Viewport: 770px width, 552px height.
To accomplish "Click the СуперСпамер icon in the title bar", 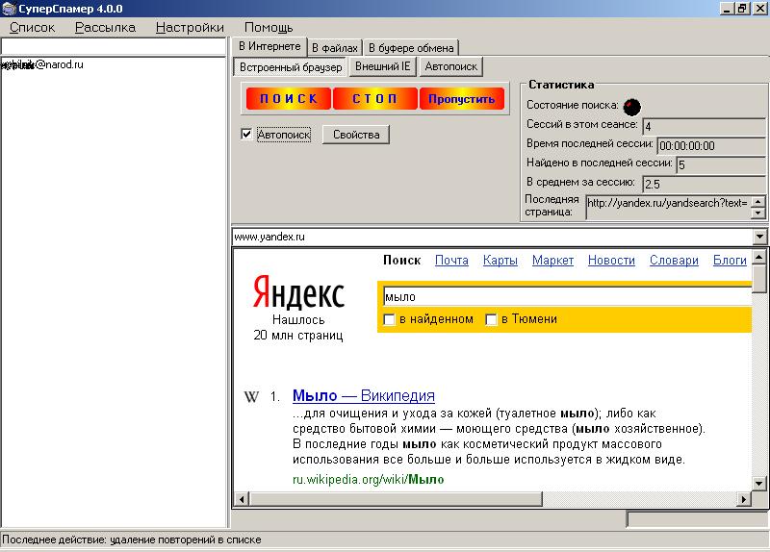I will 7,8.
